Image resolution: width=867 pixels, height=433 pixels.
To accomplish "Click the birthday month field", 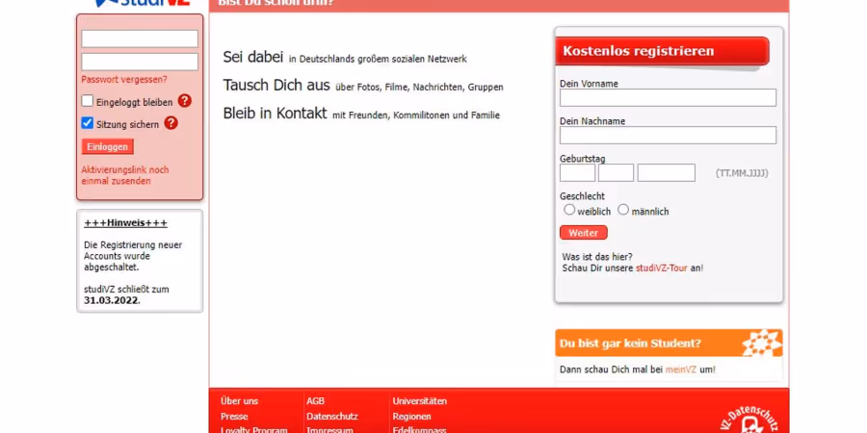I will point(616,173).
